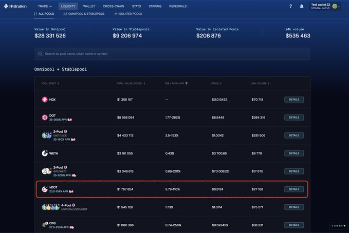Click the badge next to USDT/USDC 2-Pool

[65, 131]
